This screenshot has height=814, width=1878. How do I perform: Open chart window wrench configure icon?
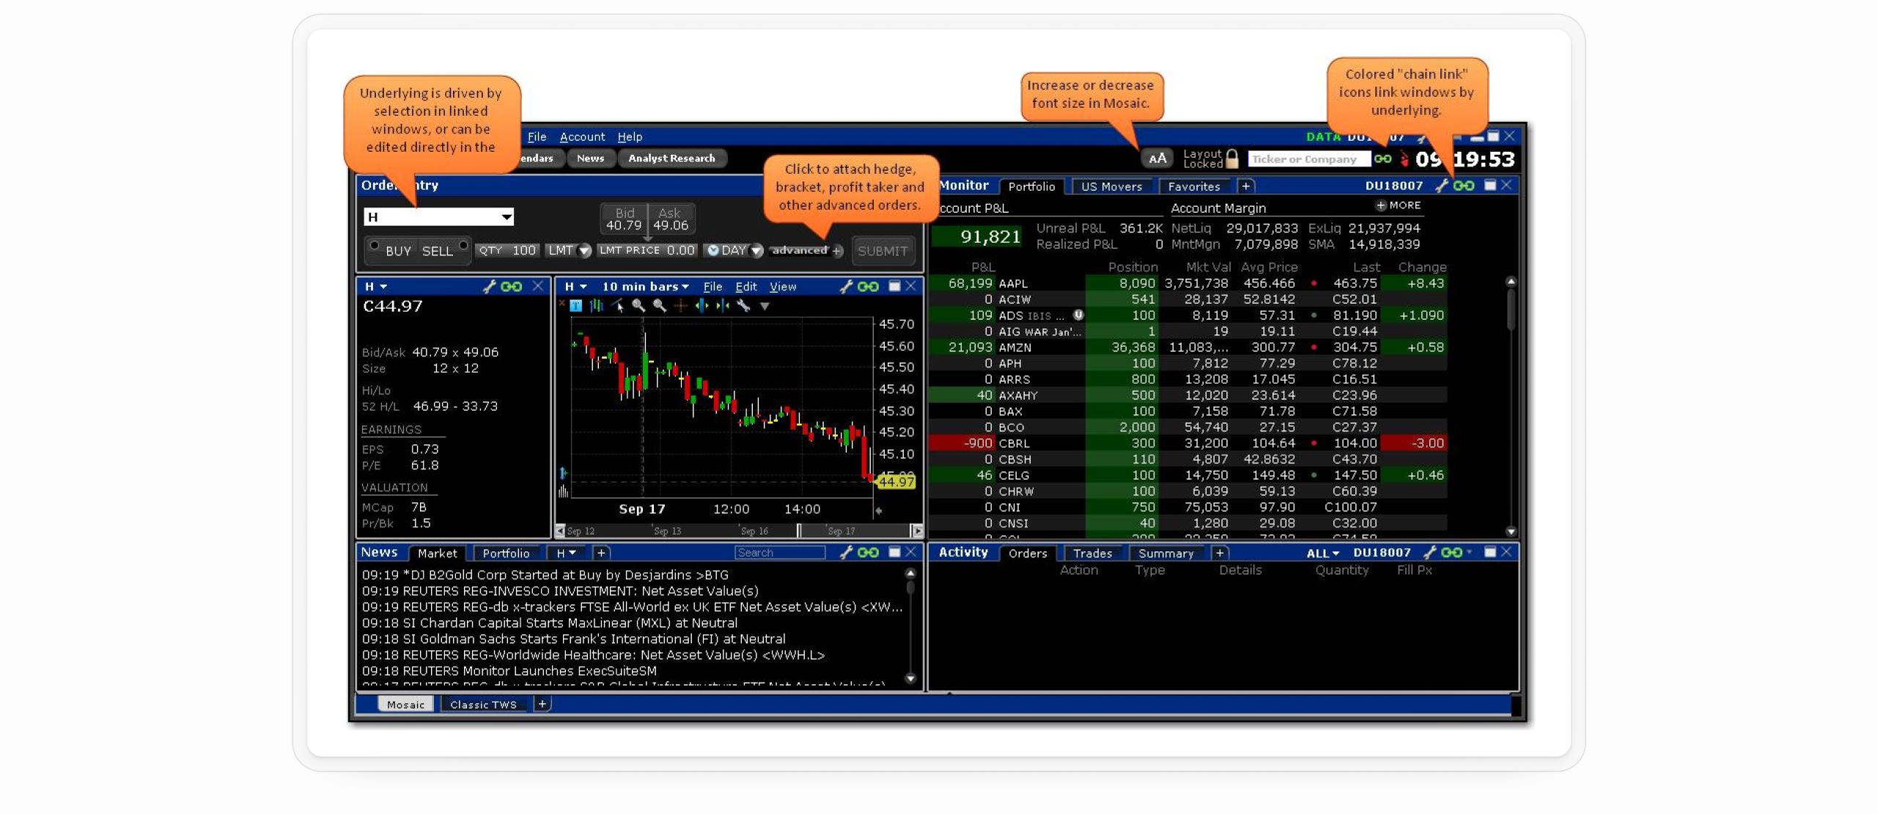click(846, 287)
